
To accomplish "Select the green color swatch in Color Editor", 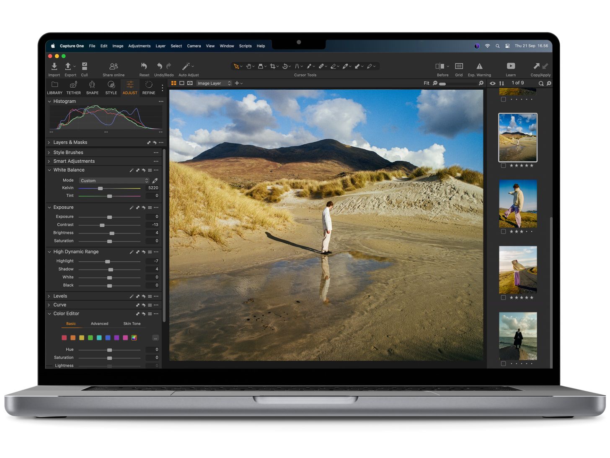I will (90, 338).
